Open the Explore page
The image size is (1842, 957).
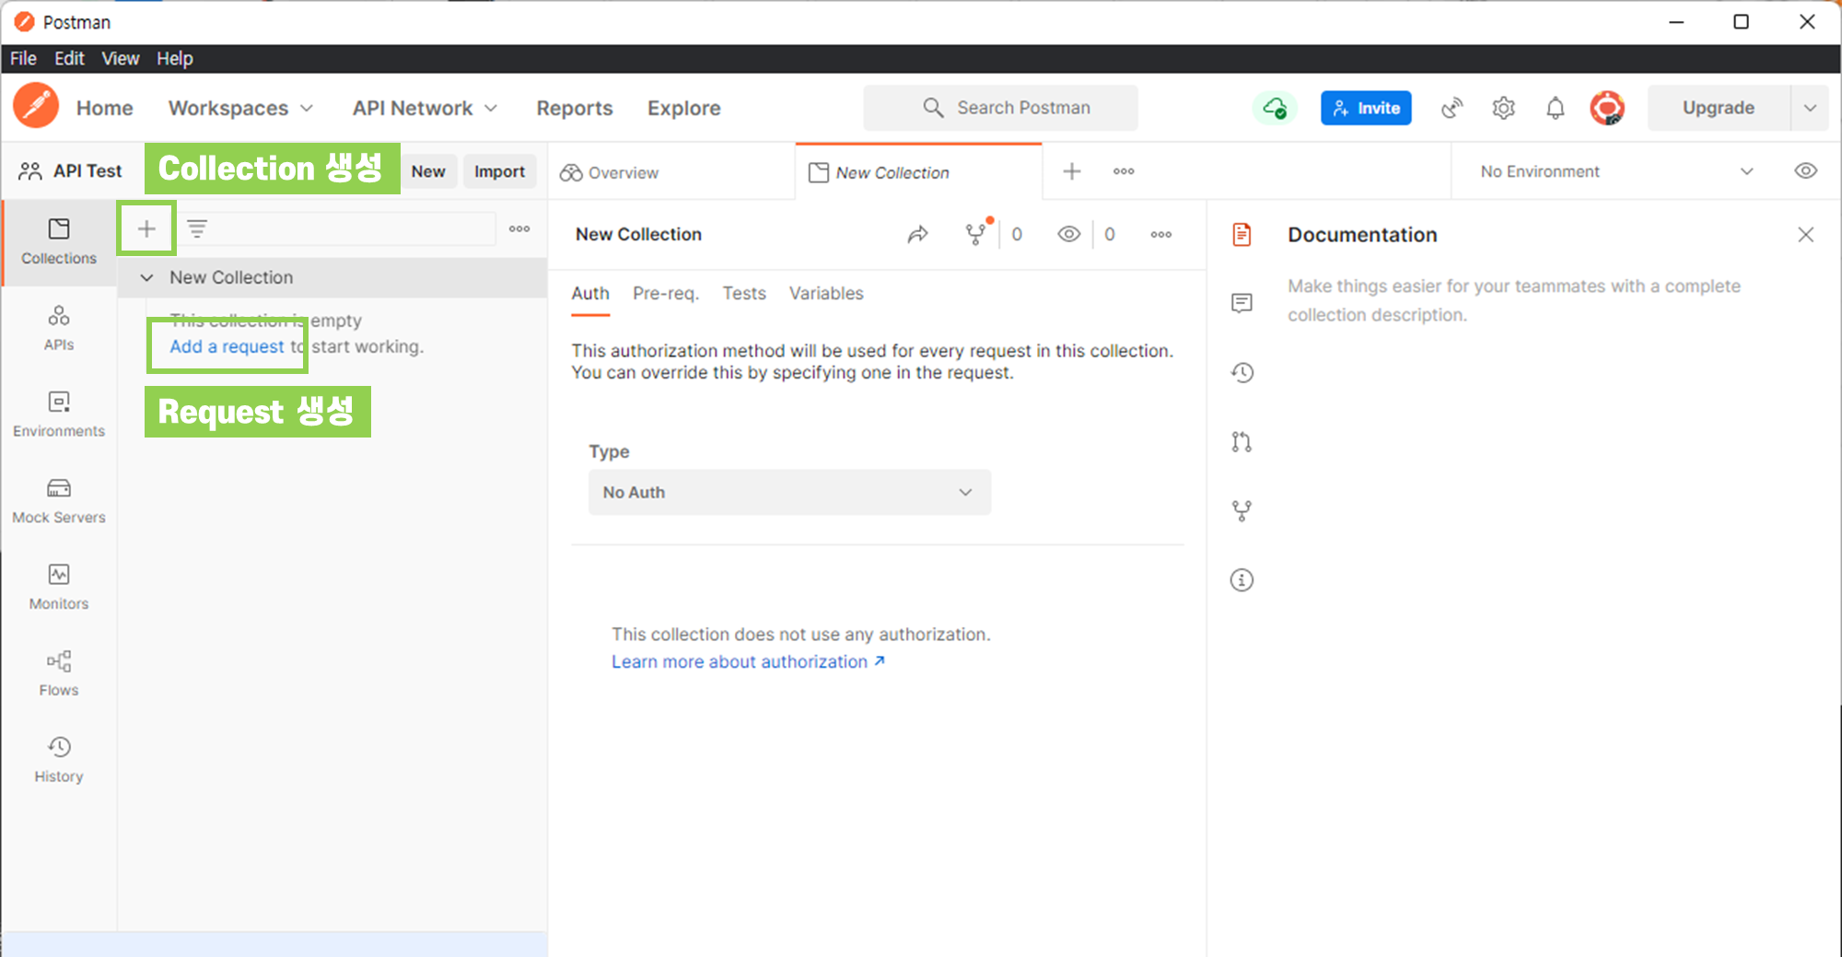click(x=683, y=108)
